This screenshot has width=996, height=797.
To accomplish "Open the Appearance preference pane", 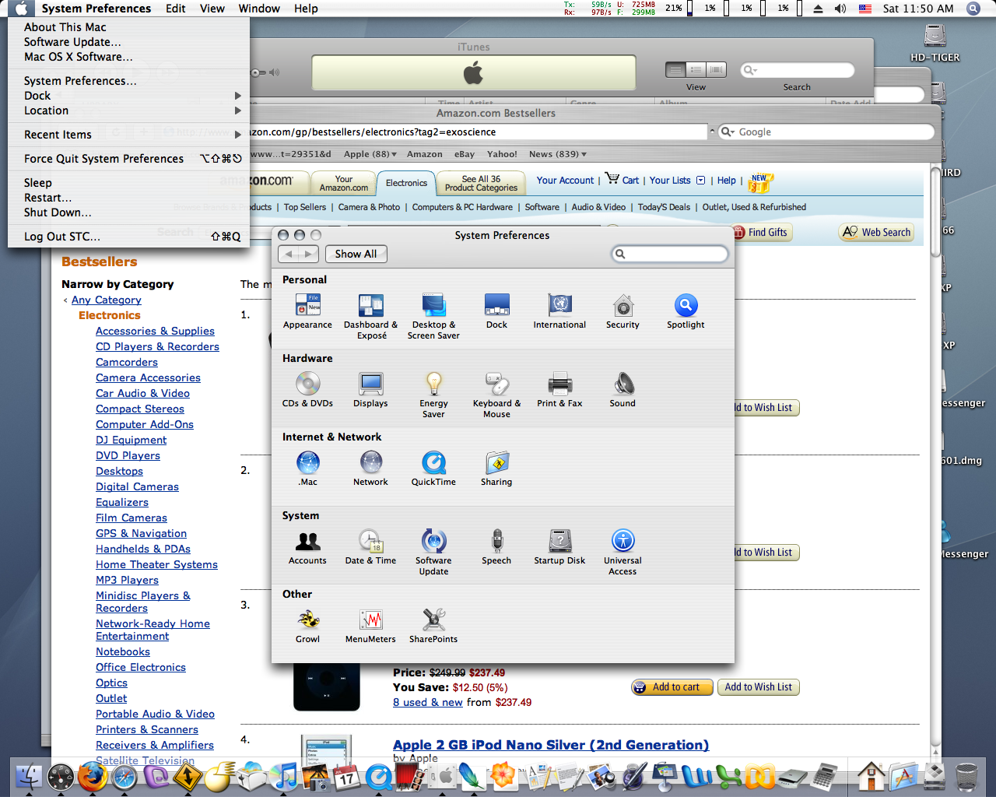I will [307, 311].
